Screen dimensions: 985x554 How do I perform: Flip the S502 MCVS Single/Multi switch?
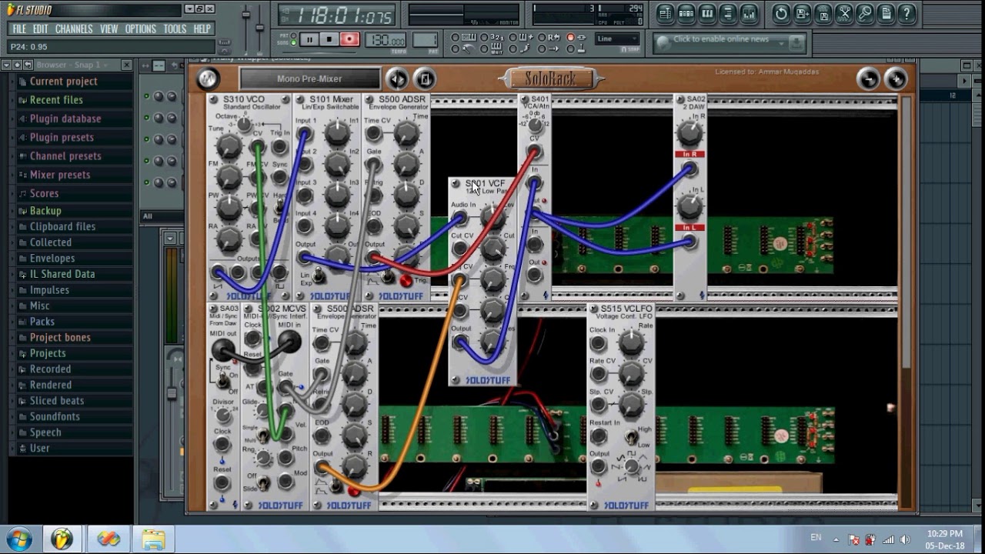[x=262, y=435]
